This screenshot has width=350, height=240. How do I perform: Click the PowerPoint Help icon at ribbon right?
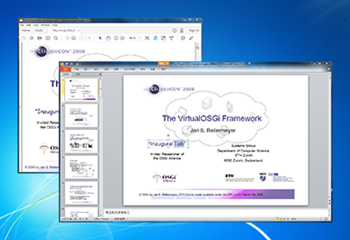coord(329,69)
